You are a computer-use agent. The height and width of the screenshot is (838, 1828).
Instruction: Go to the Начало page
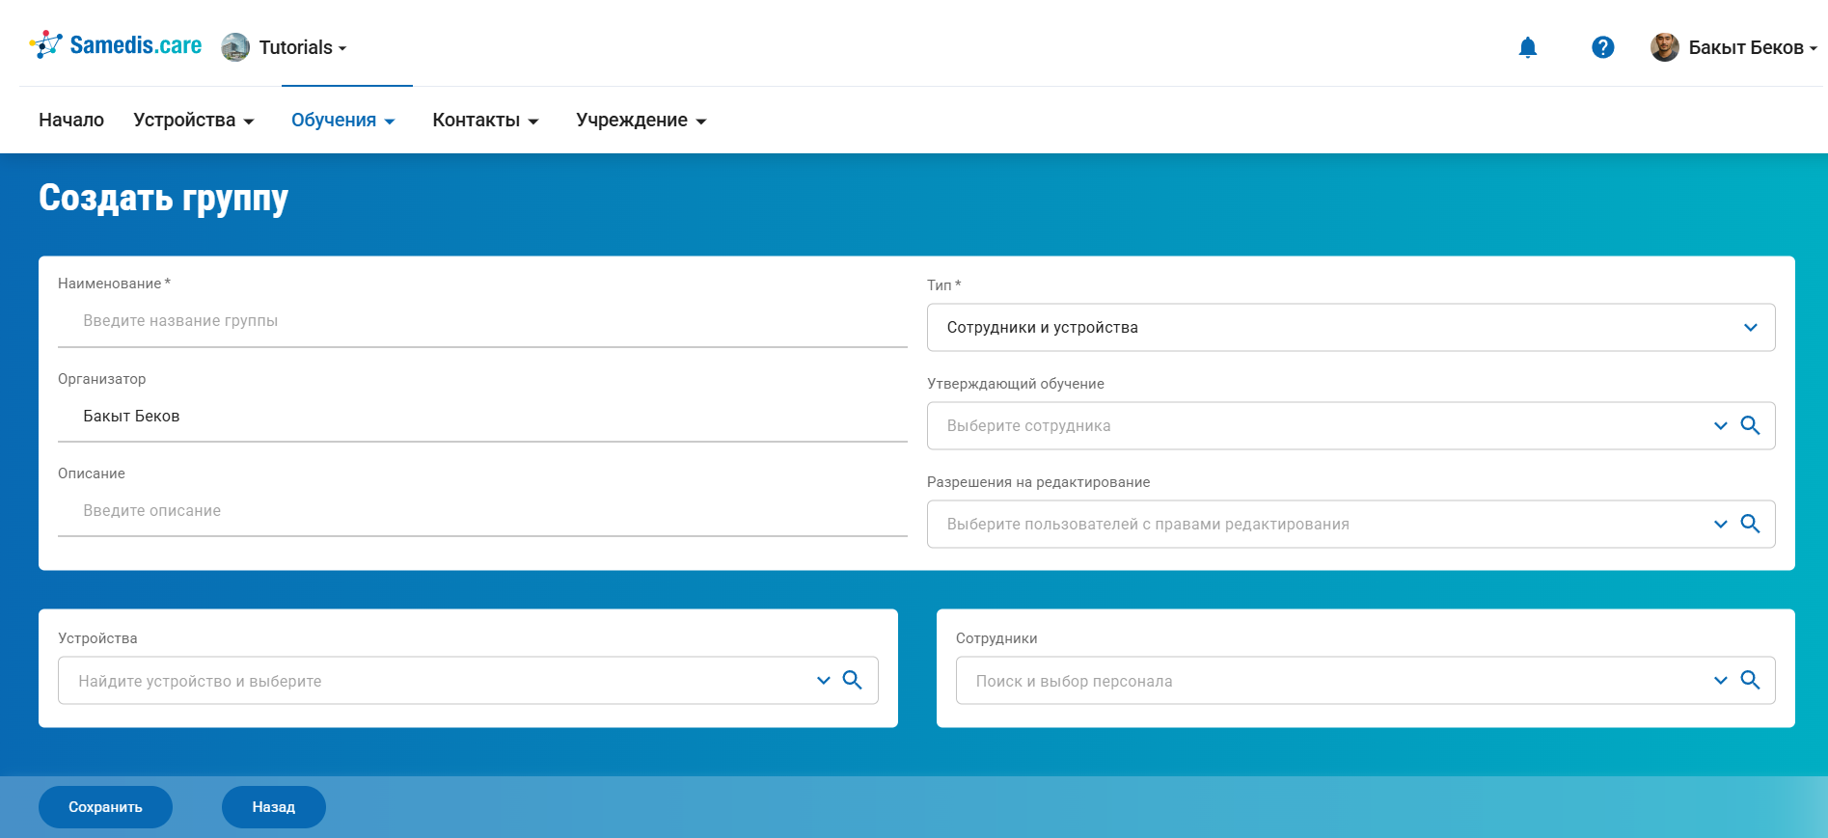pyautogui.click(x=71, y=121)
